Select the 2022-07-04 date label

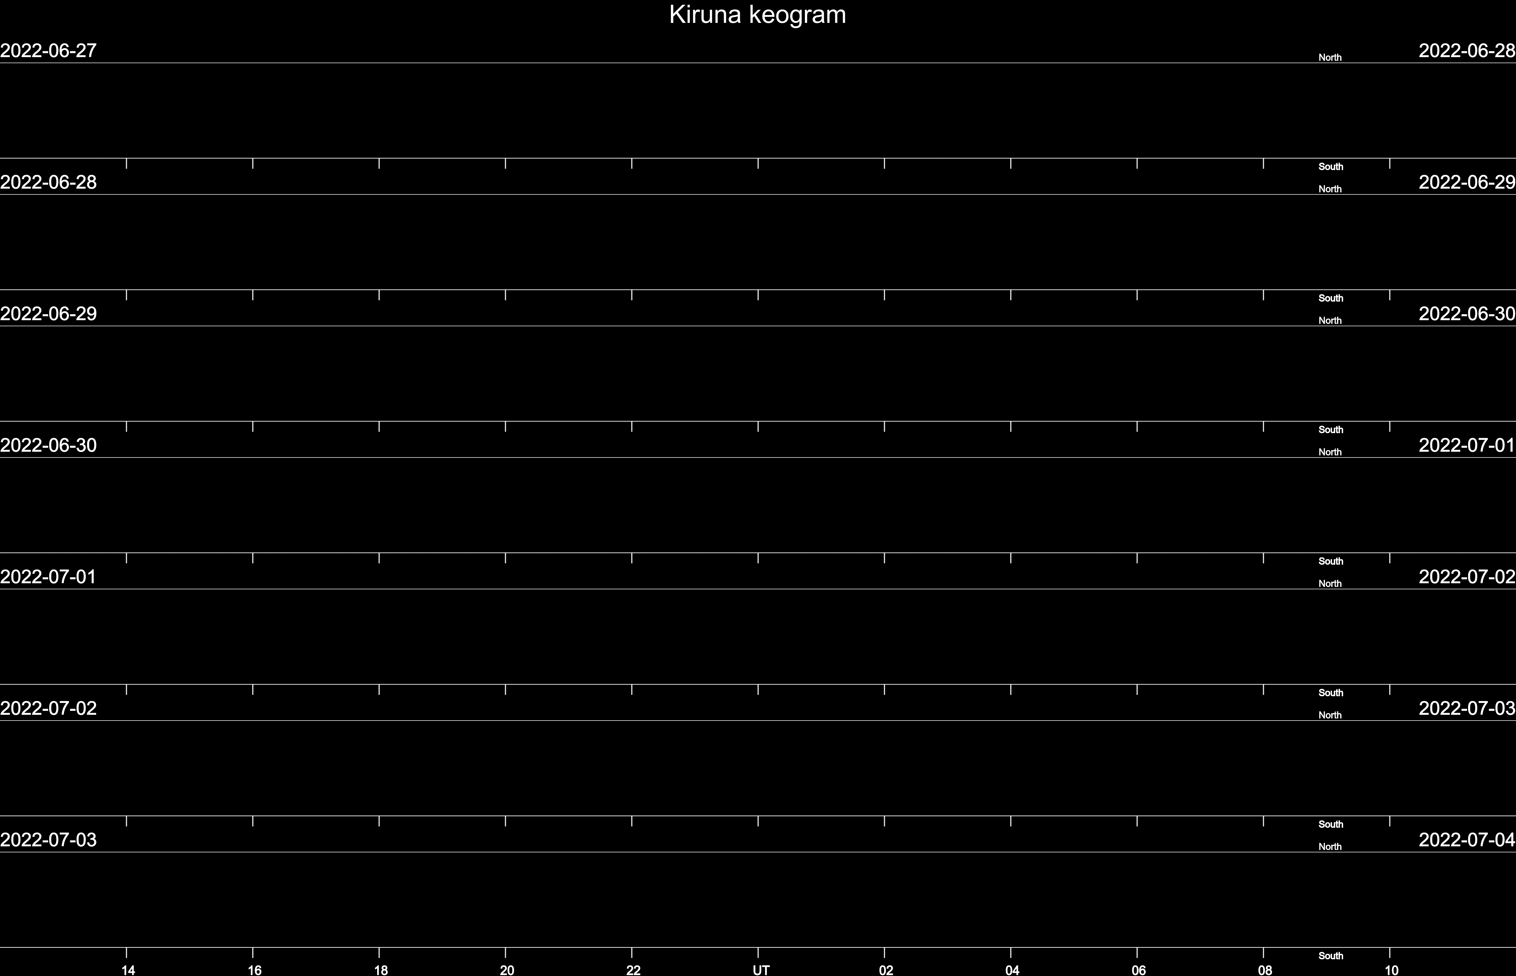click(1467, 840)
